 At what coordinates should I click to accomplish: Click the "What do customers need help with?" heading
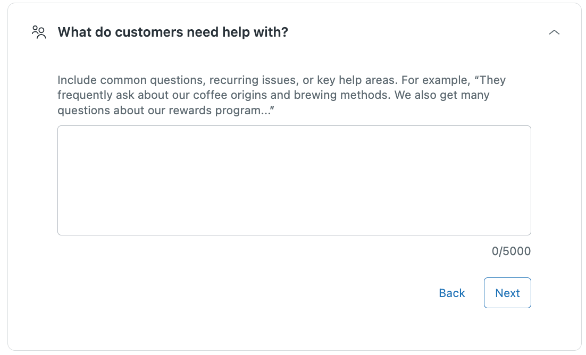tap(173, 32)
